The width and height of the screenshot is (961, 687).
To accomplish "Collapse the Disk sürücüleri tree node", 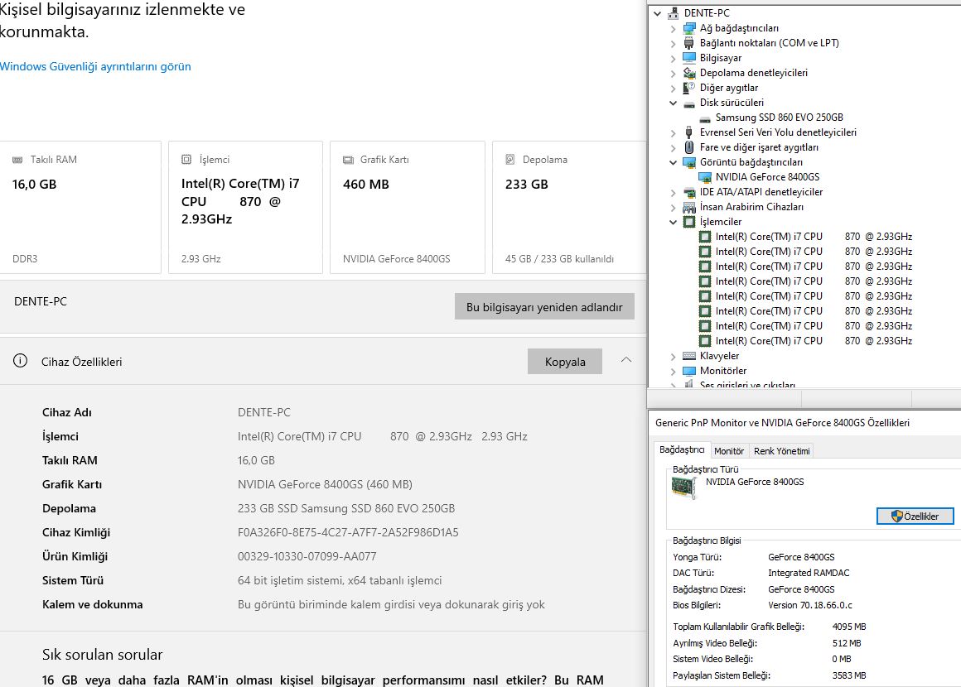I will (x=674, y=103).
